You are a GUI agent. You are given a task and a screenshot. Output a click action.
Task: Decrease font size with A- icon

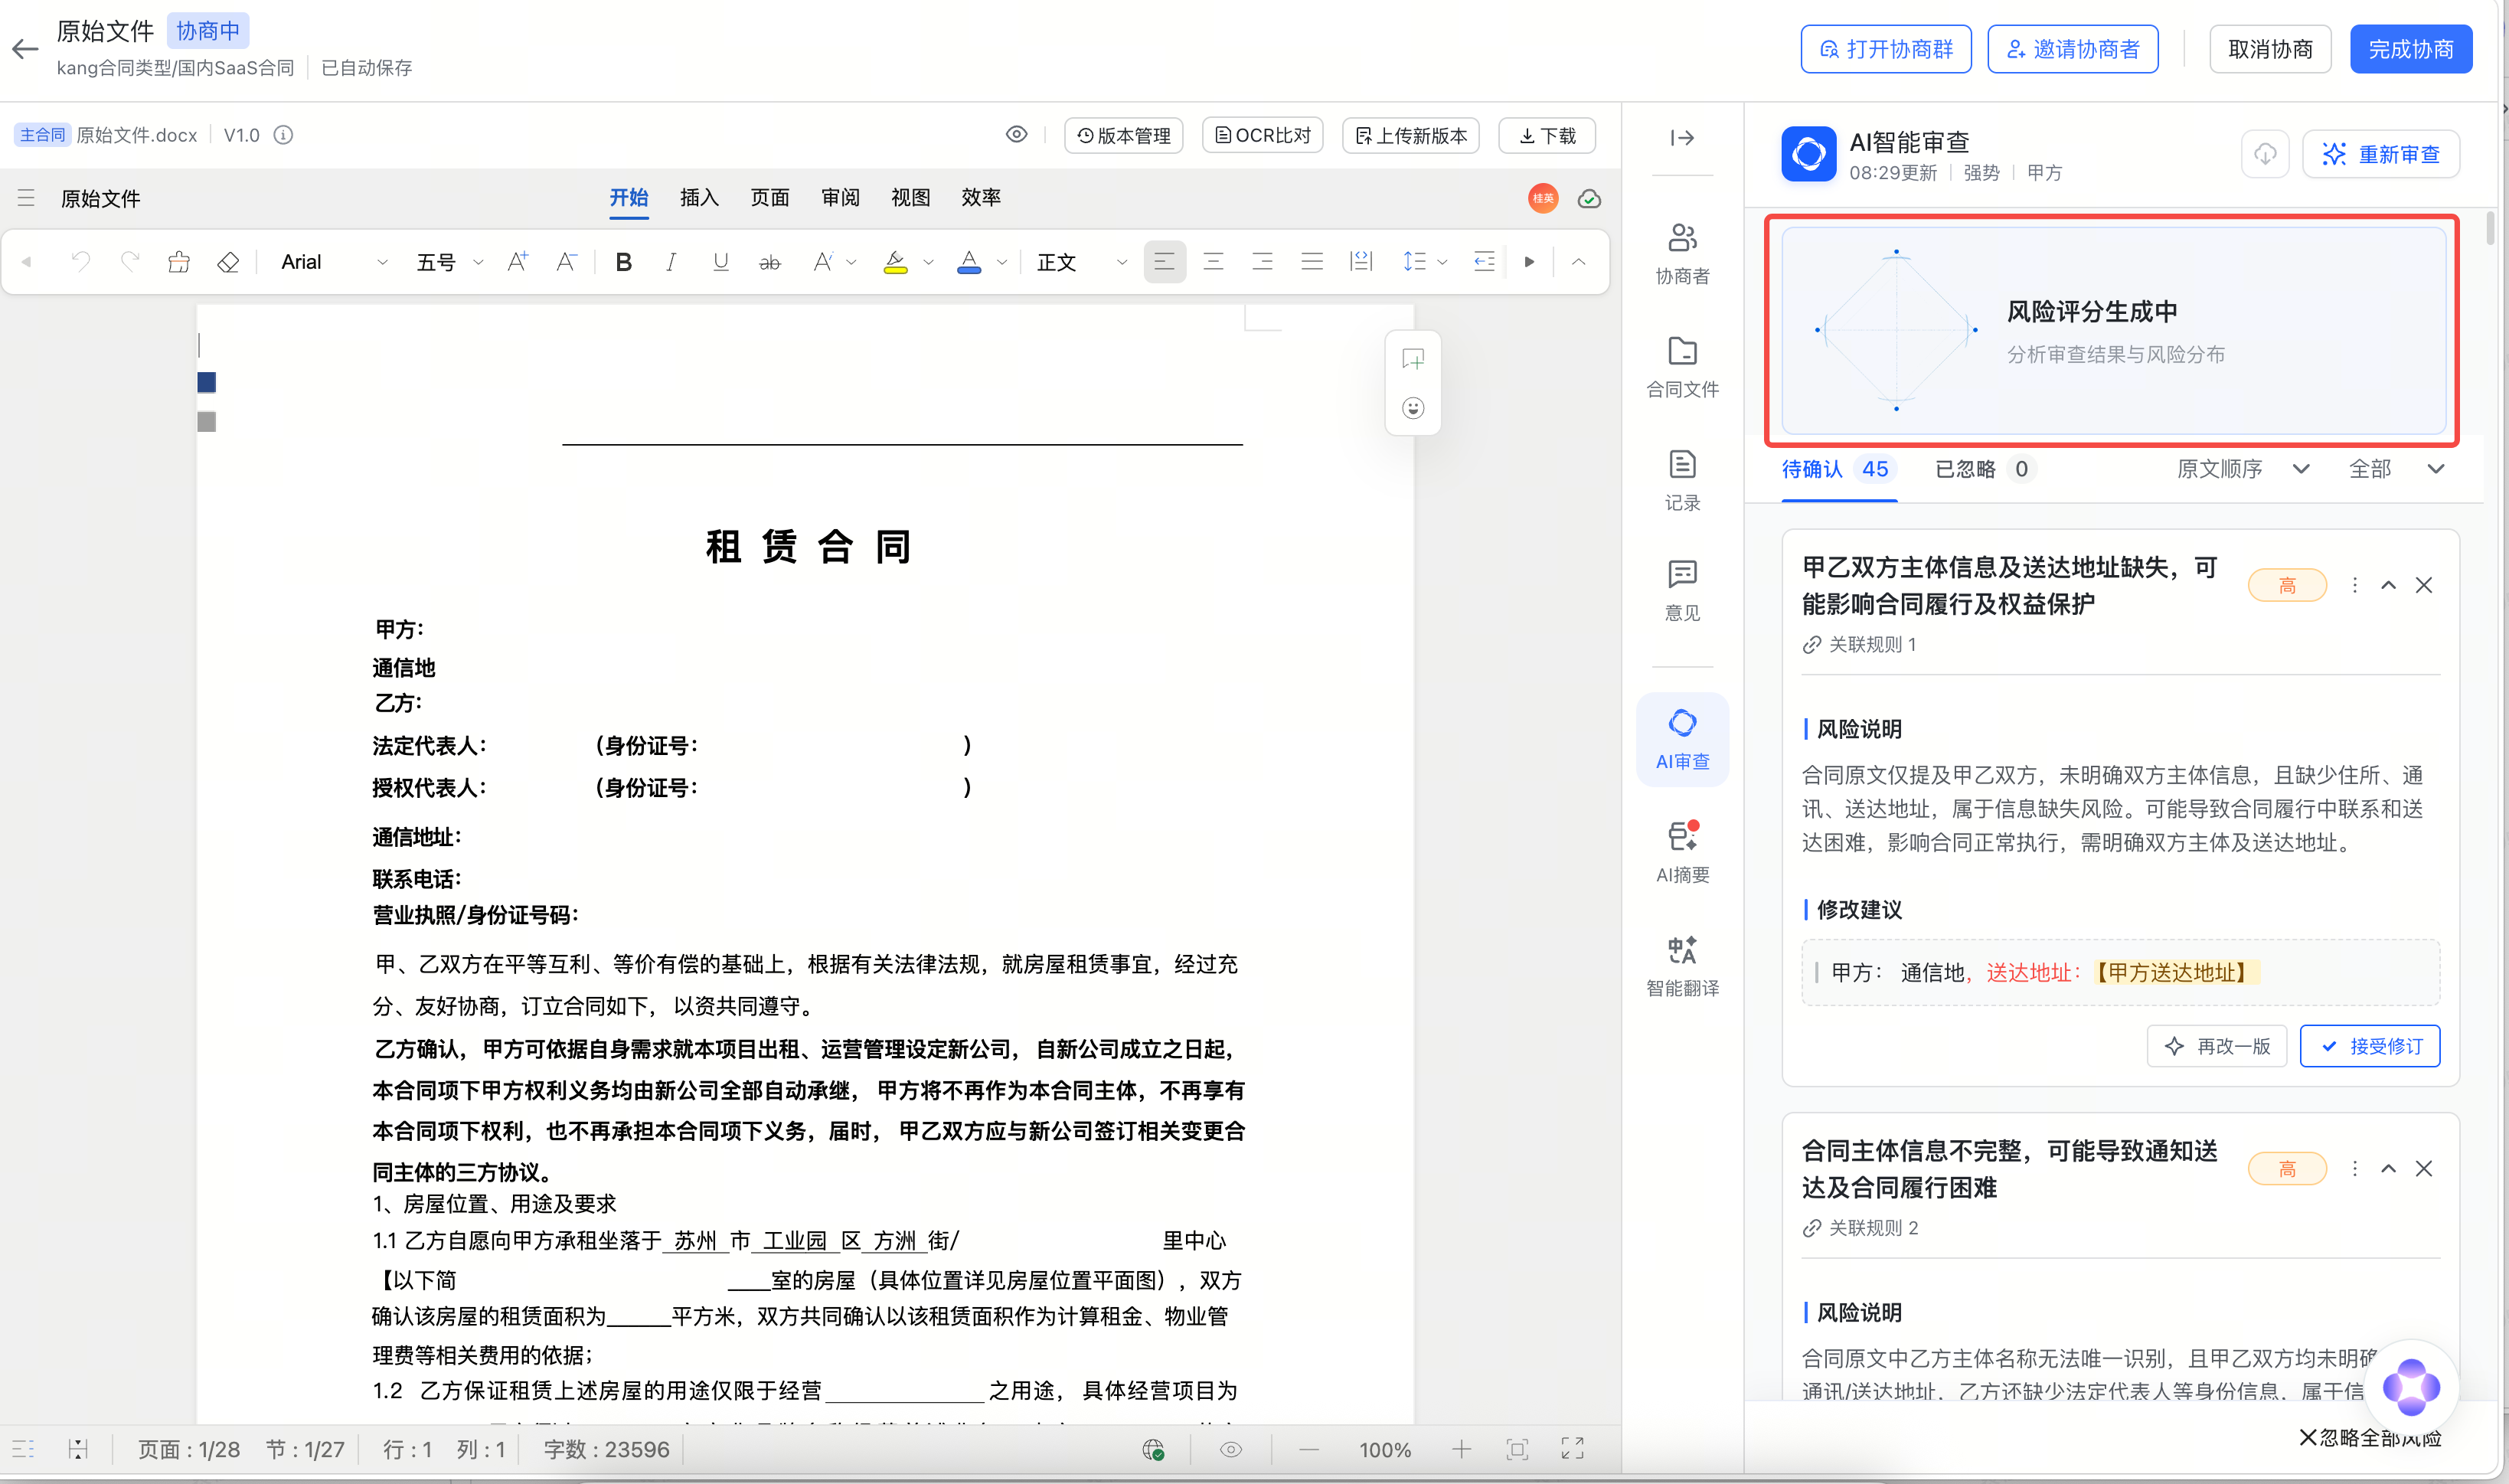click(567, 262)
